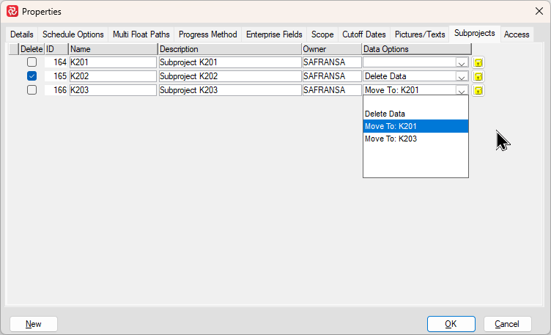Click the Delete column header

point(32,49)
